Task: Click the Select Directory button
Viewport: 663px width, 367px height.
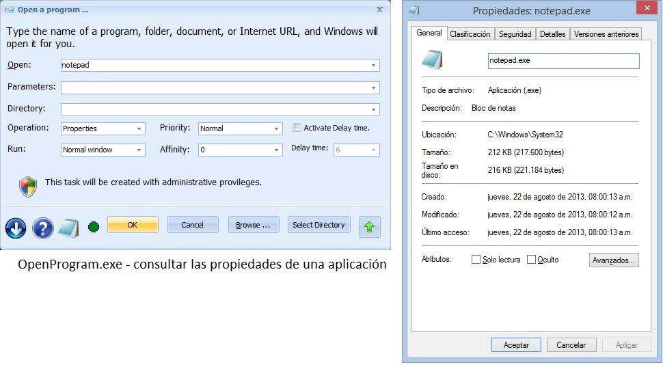Action: (x=319, y=225)
